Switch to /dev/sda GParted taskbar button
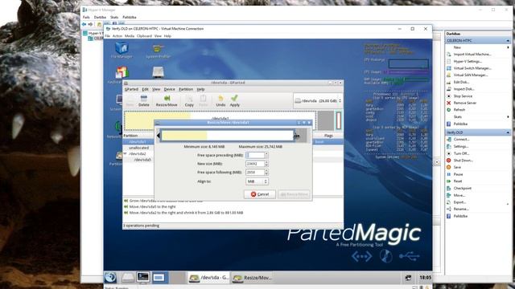The width and height of the screenshot is (515, 289). [209, 278]
